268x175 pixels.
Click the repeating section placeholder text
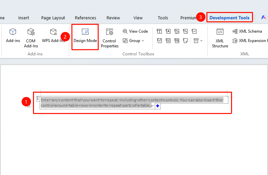coord(132,103)
